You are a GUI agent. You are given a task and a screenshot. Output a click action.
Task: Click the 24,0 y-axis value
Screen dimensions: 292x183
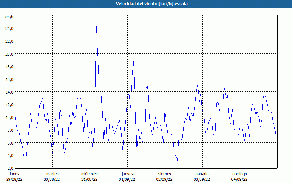pos(9,29)
